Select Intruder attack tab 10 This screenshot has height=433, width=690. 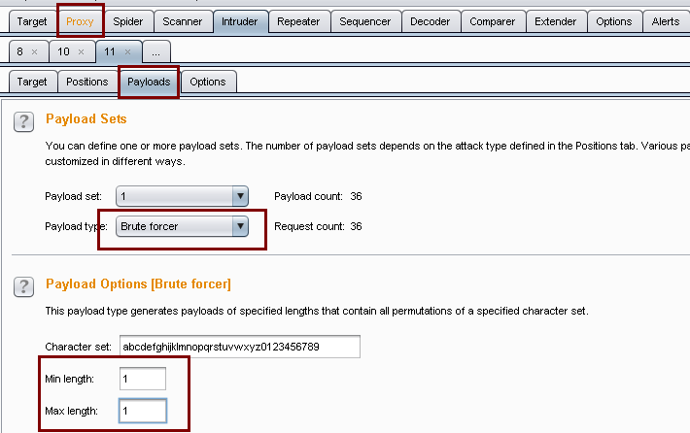(x=63, y=51)
